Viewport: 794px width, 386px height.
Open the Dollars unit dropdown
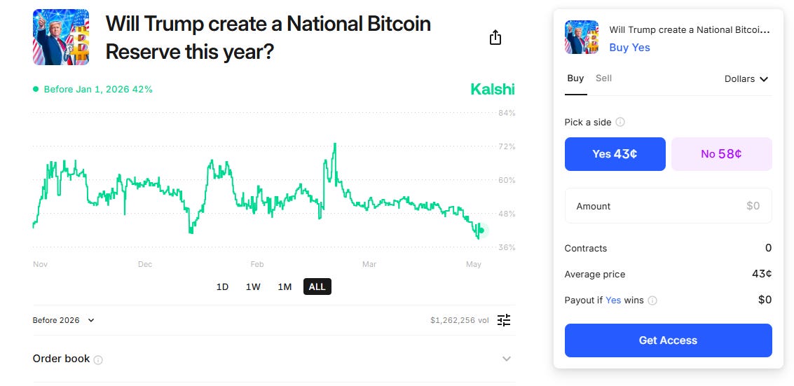746,79
